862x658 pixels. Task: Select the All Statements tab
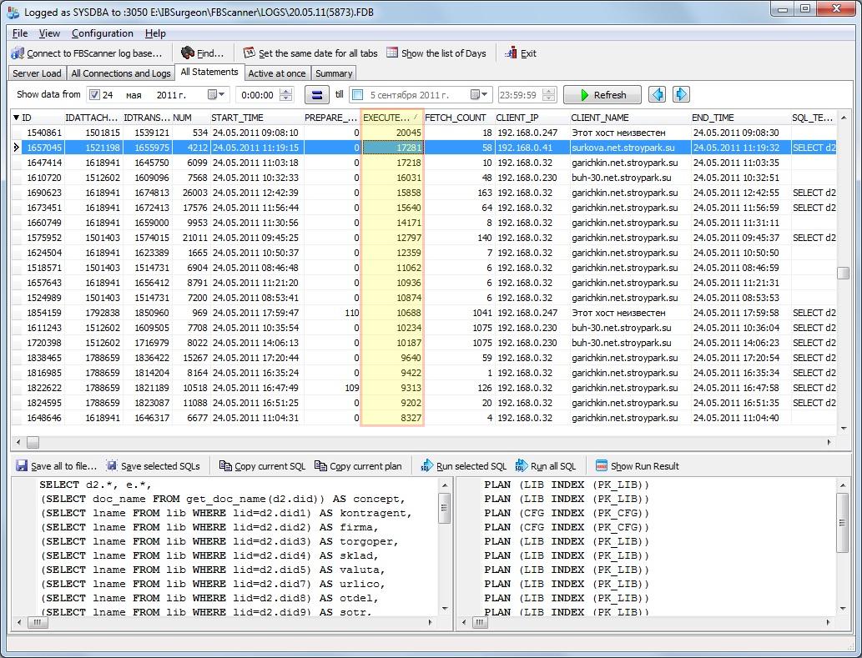(209, 72)
